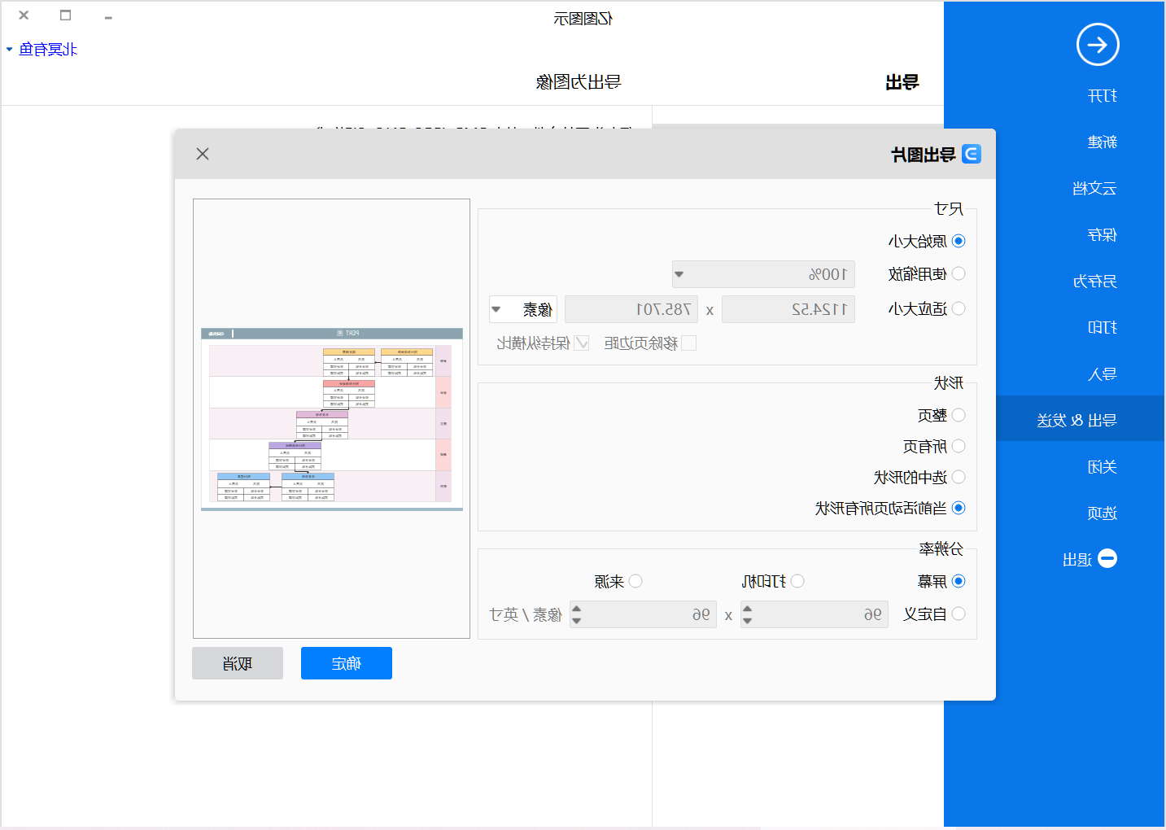1166x830 pixels.
Task: Click the PERT diagram preview thumbnail
Action: pyautogui.click(x=332, y=419)
